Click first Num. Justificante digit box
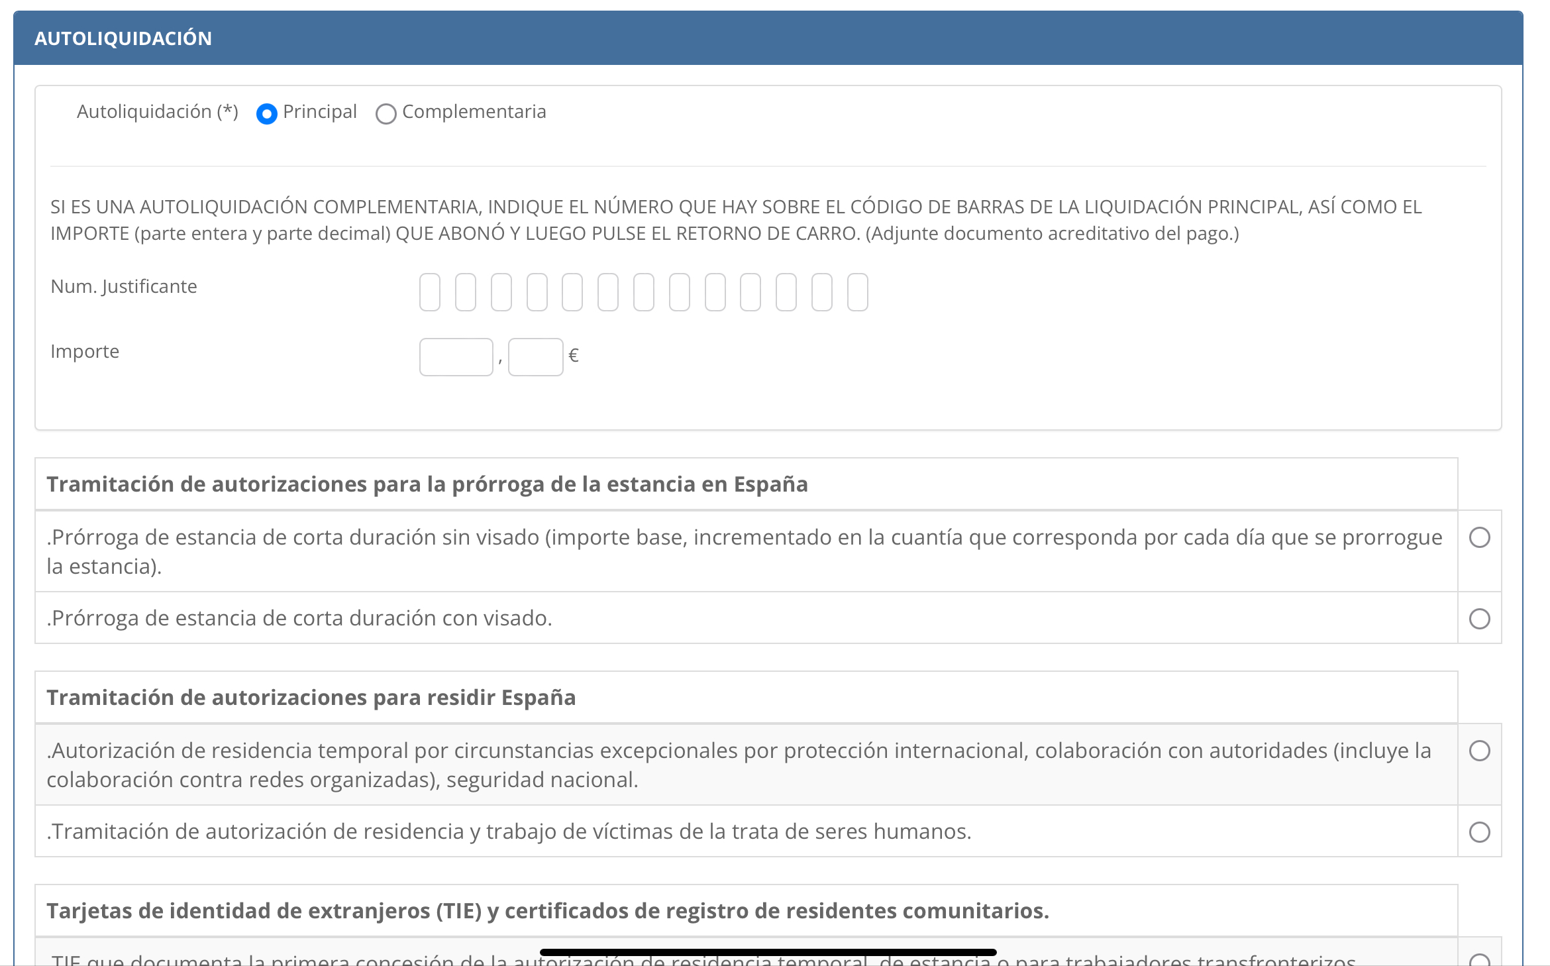This screenshot has width=1550, height=966. [x=430, y=292]
